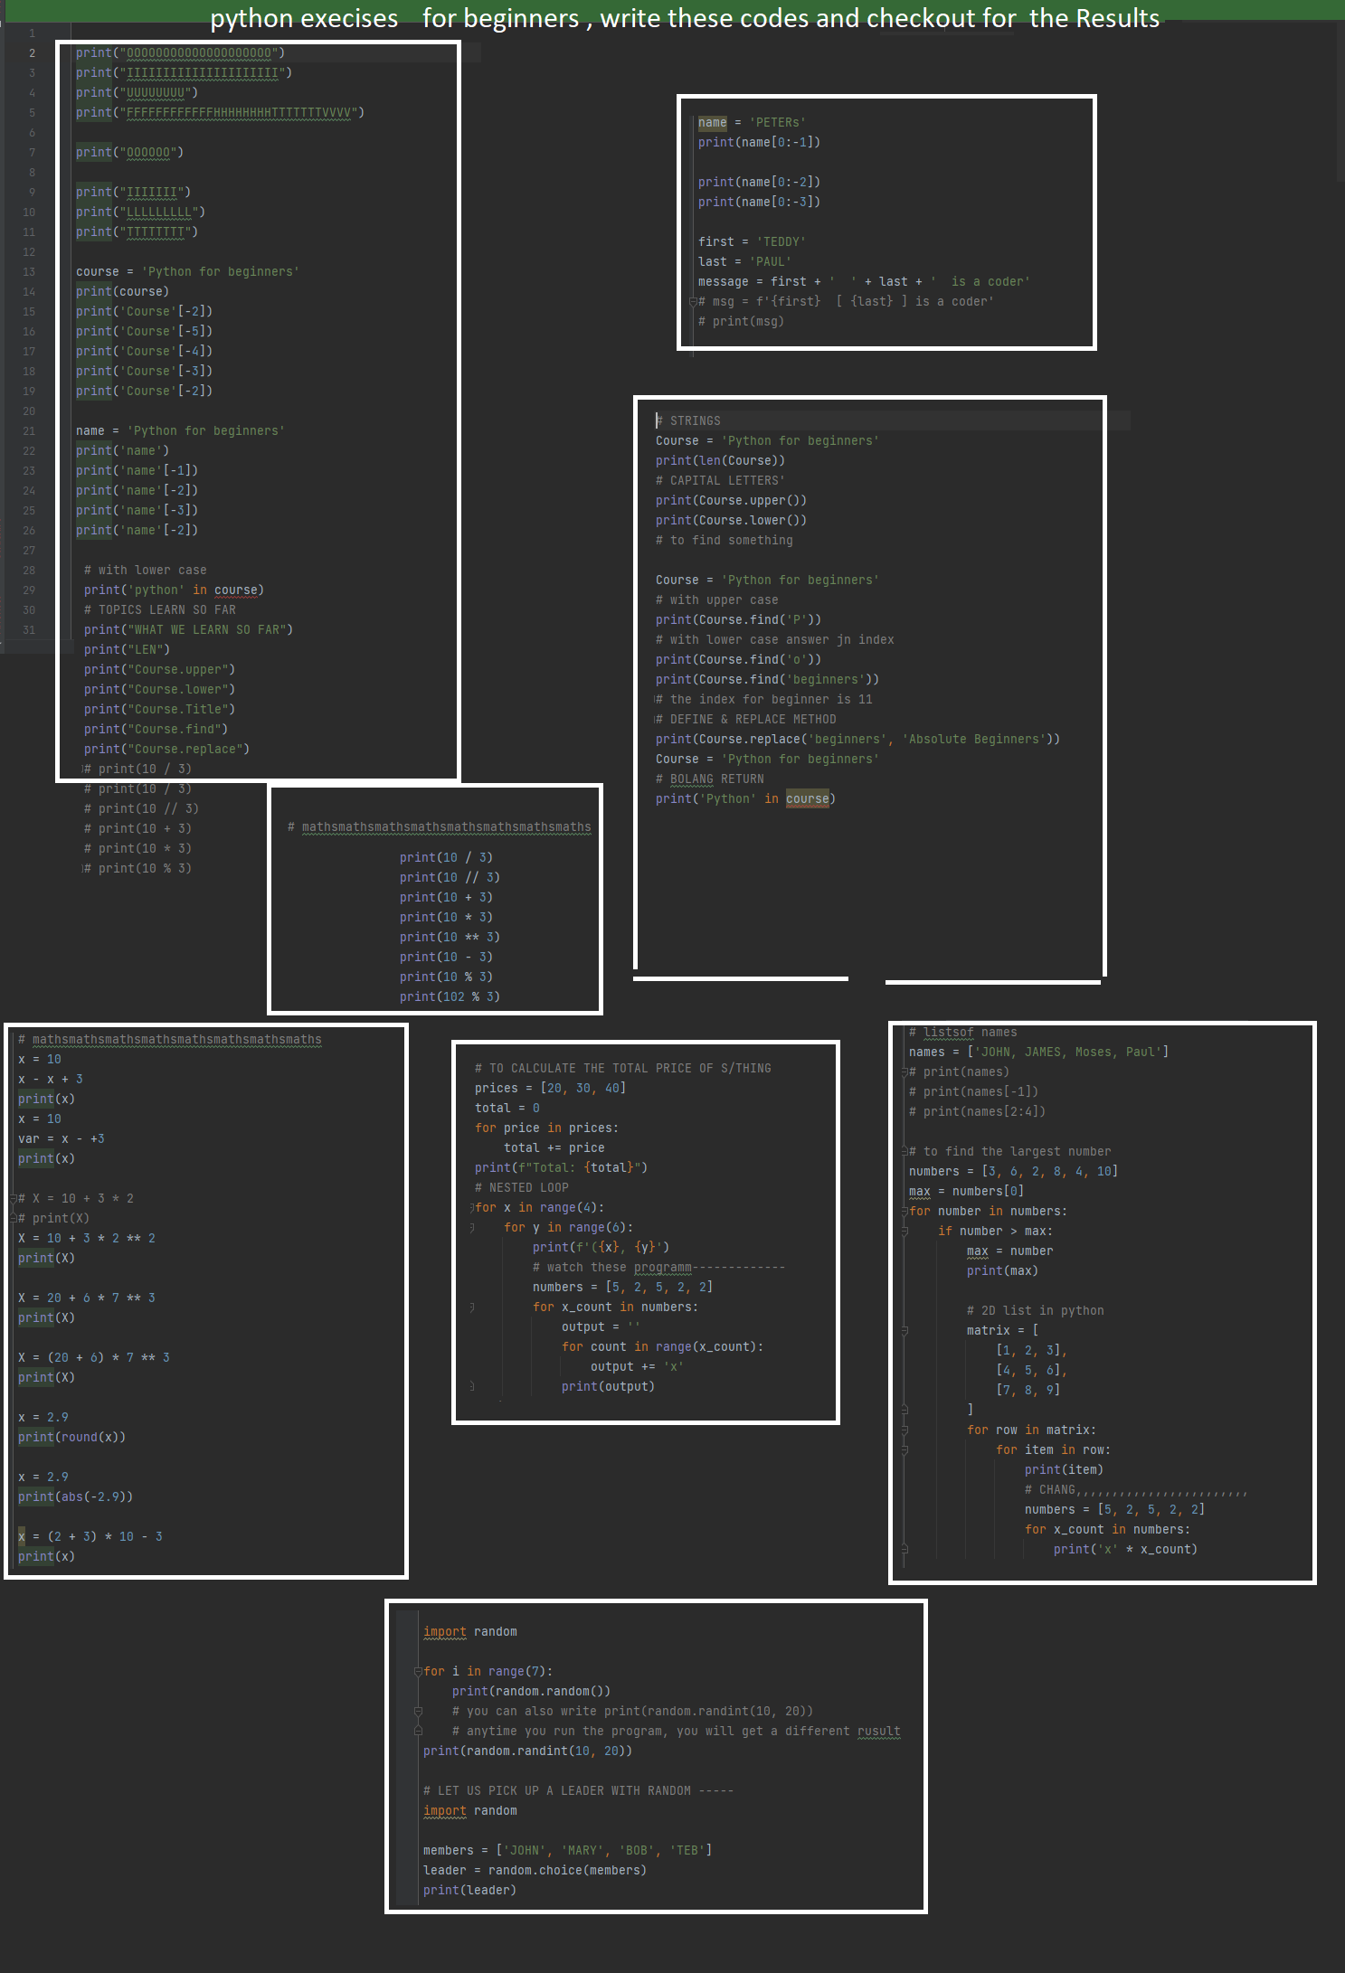Select line number 2 in the gutter
Viewport: 1345px width, 1973px height.
(x=32, y=53)
